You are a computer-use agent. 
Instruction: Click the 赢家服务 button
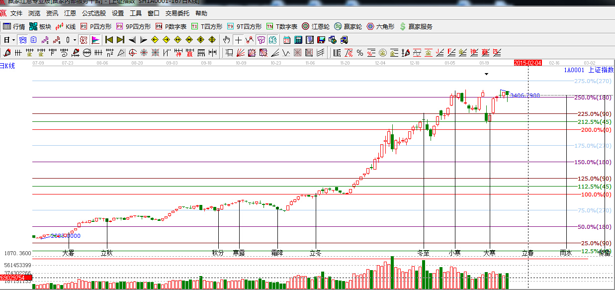pos(416,26)
